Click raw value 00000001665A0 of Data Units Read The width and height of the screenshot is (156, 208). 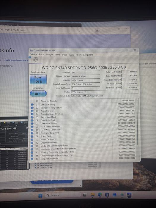(x=126, y=120)
